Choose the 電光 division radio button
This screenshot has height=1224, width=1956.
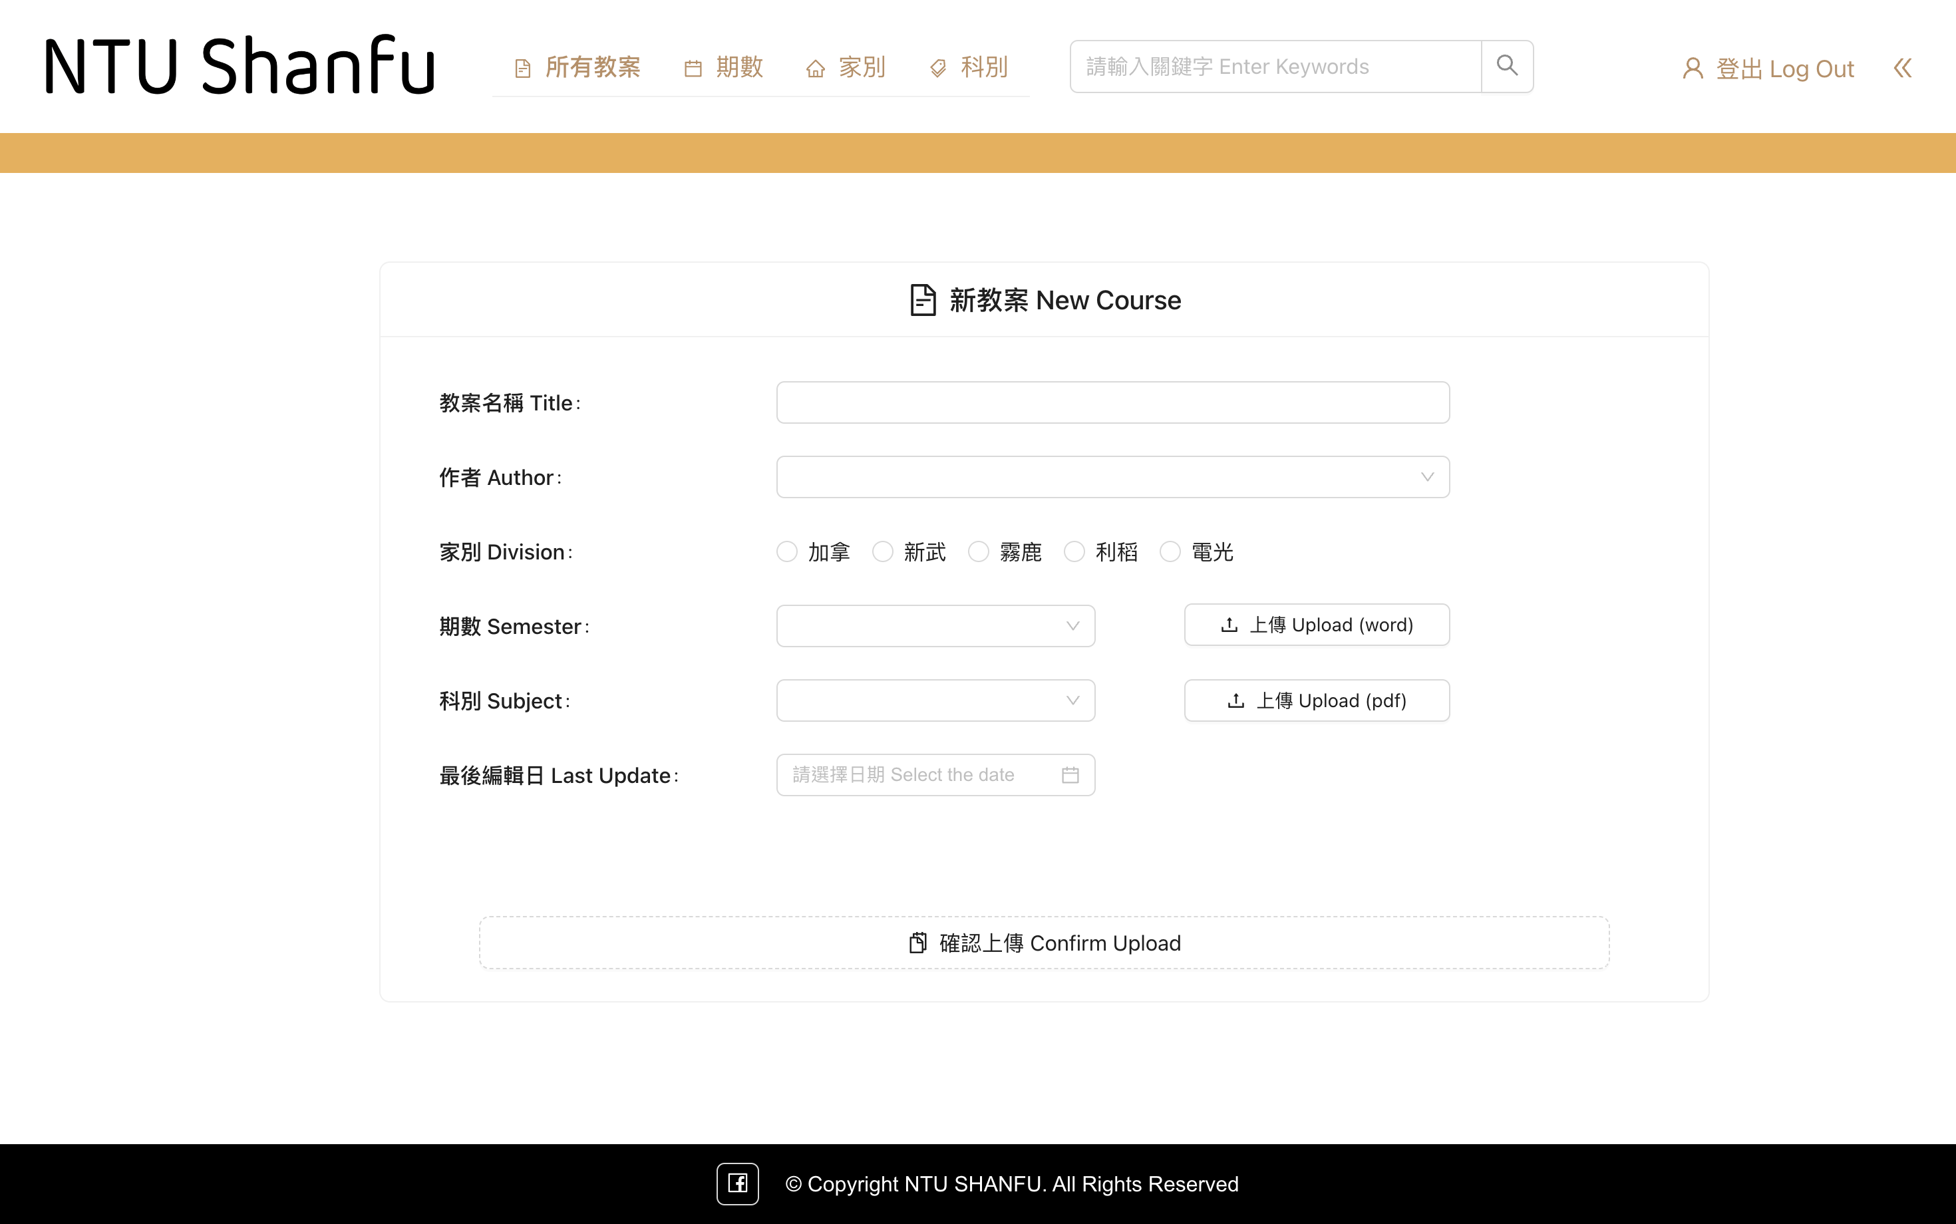pos(1170,552)
